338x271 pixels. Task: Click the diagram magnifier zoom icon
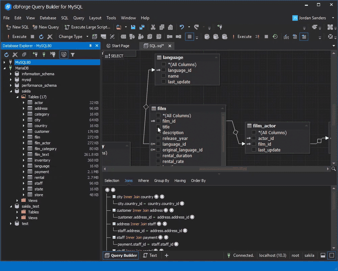[x=334, y=169]
